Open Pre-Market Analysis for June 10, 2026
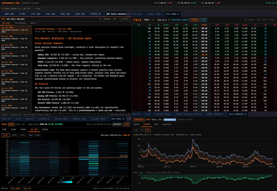This screenshot has width=277, height=191. point(16,99)
